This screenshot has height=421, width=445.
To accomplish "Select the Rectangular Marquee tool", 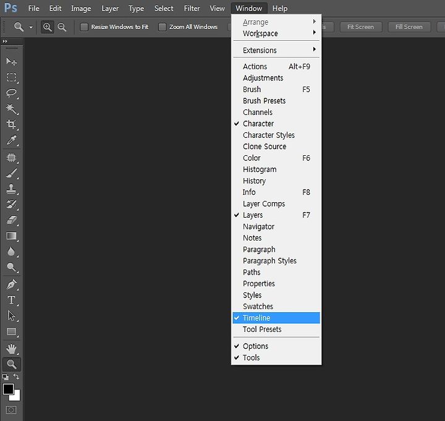I will click(11, 77).
